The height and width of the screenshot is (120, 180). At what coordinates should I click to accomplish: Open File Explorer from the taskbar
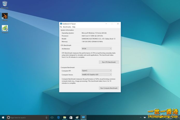(65, 117)
